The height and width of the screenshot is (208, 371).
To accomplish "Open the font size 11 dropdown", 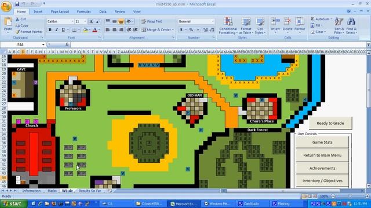I will coord(85,21).
